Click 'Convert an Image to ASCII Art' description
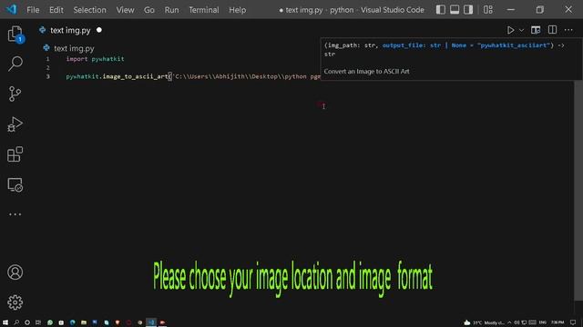The image size is (583, 327). point(366,71)
